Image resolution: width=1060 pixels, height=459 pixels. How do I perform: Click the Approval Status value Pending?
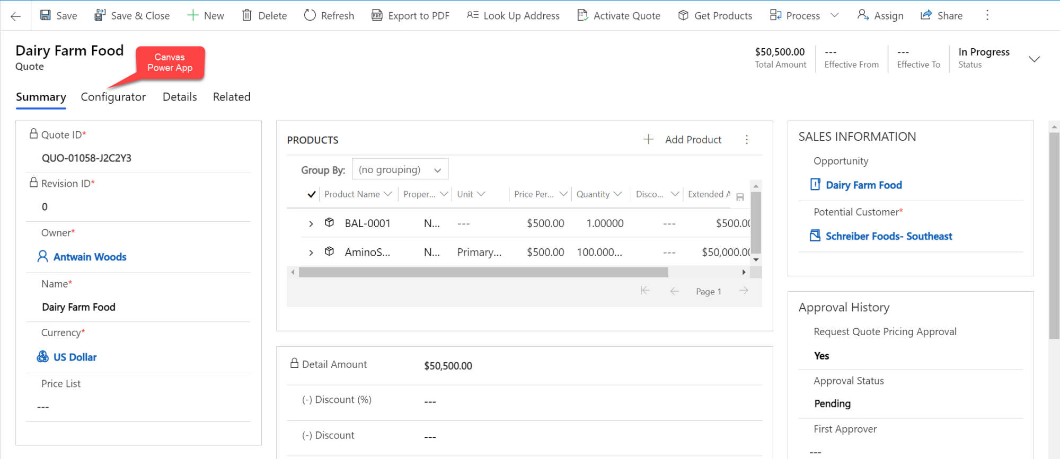832,403
